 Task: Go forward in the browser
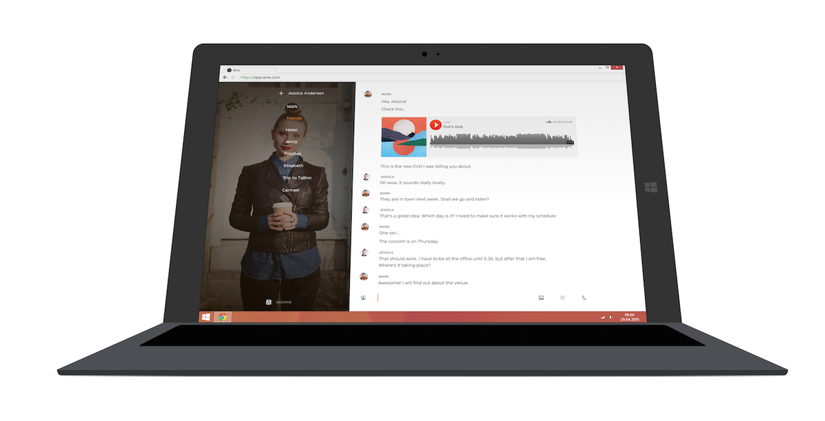[x=232, y=77]
